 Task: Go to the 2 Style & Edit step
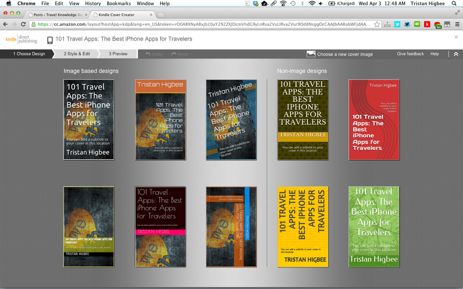coord(77,54)
